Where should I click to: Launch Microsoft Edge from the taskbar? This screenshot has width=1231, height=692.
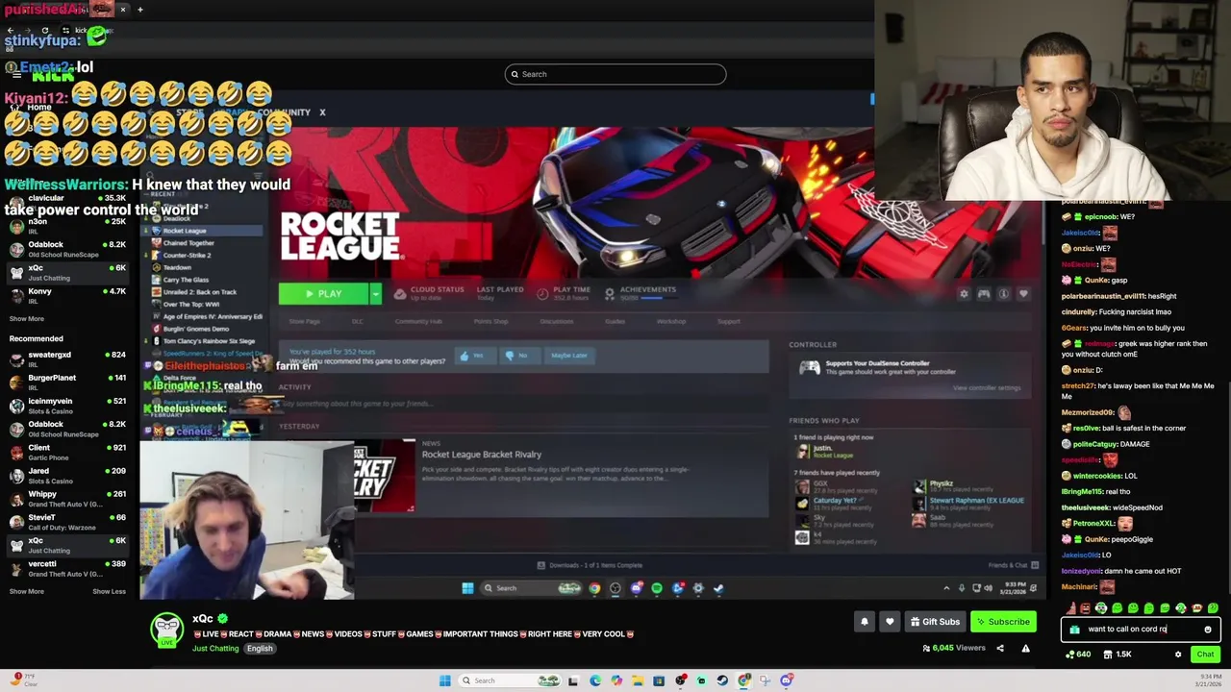pos(594,680)
